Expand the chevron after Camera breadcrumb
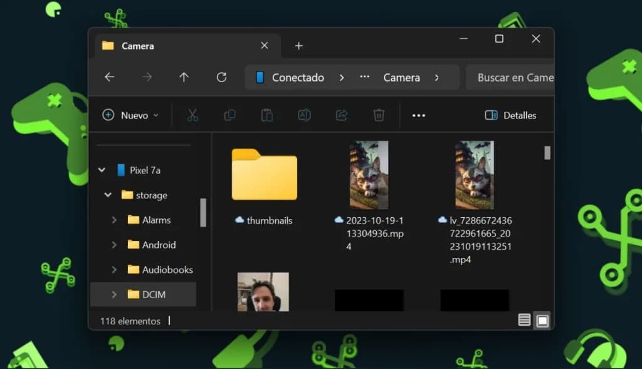The height and width of the screenshot is (369, 642). pos(437,77)
